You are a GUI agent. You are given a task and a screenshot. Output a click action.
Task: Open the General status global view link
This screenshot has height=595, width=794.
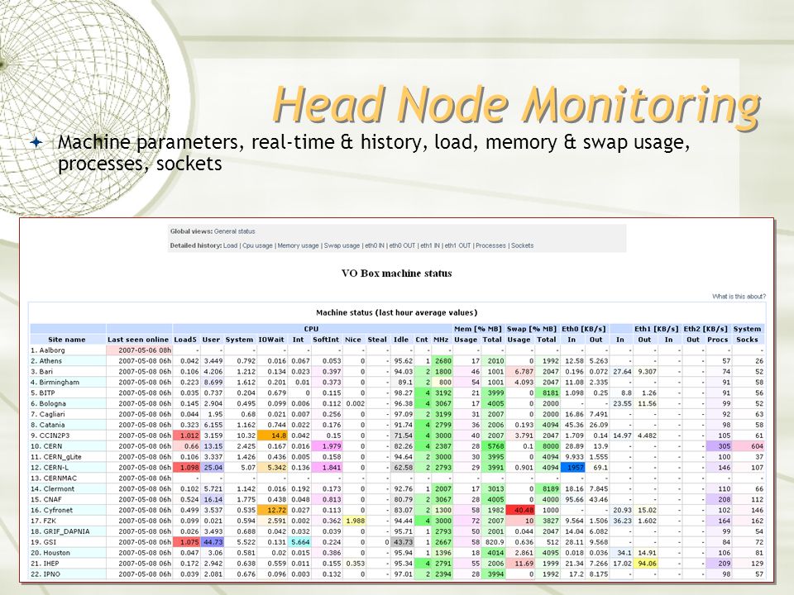[234, 231]
